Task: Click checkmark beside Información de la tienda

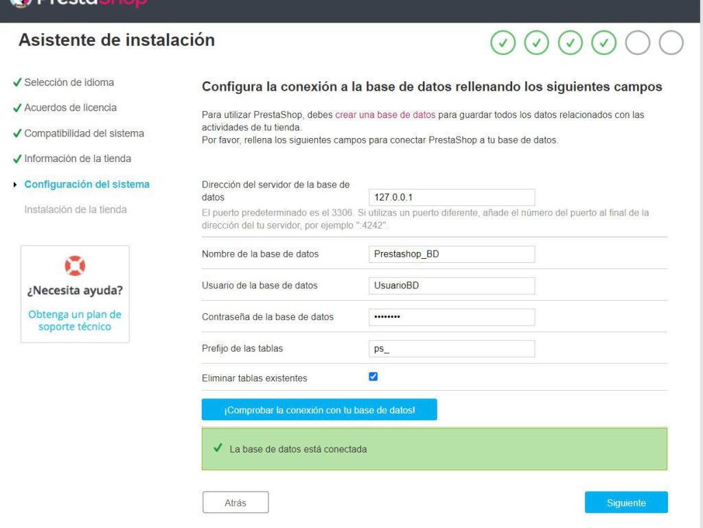Action: coord(17,159)
